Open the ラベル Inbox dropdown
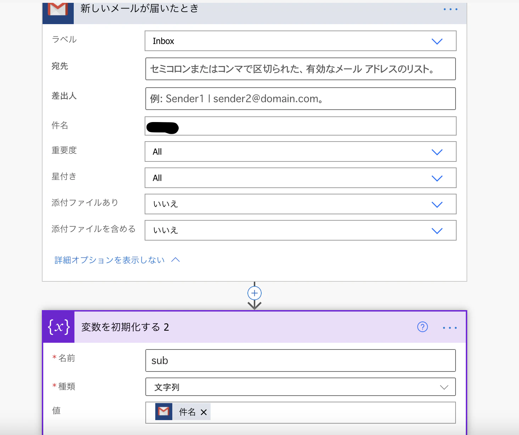The image size is (519, 435). (301, 41)
